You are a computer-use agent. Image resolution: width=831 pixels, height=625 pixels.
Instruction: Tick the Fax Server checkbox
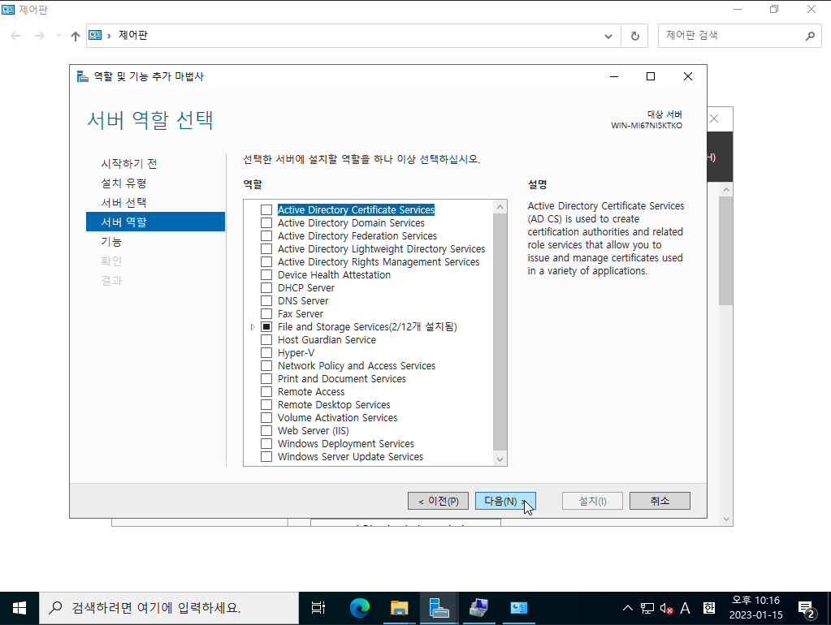pyautogui.click(x=266, y=313)
